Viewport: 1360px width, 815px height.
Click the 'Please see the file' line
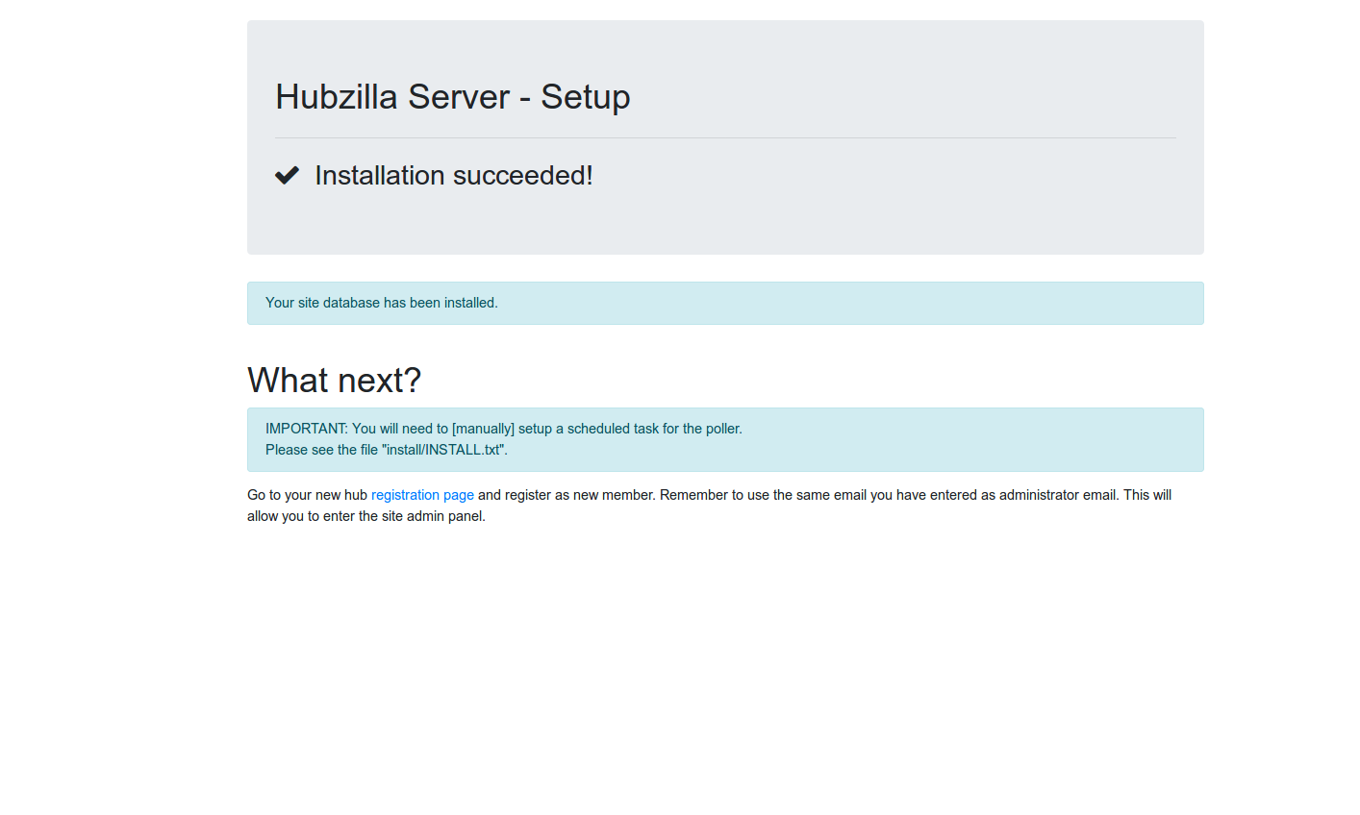point(387,450)
